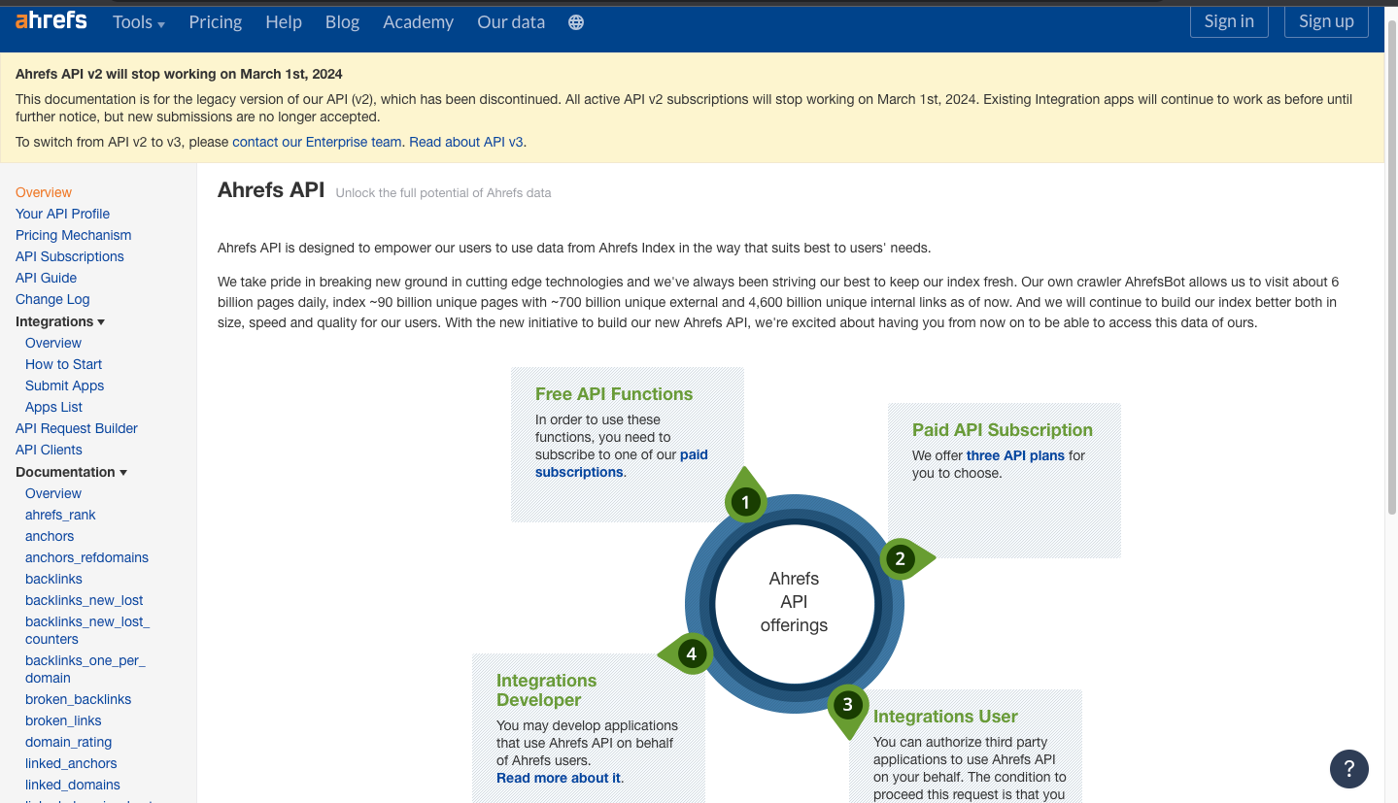The height and width of the screenshot is (803, 1398).
Task: Click the Integrations Developer heading
Action: coord(546,690)
